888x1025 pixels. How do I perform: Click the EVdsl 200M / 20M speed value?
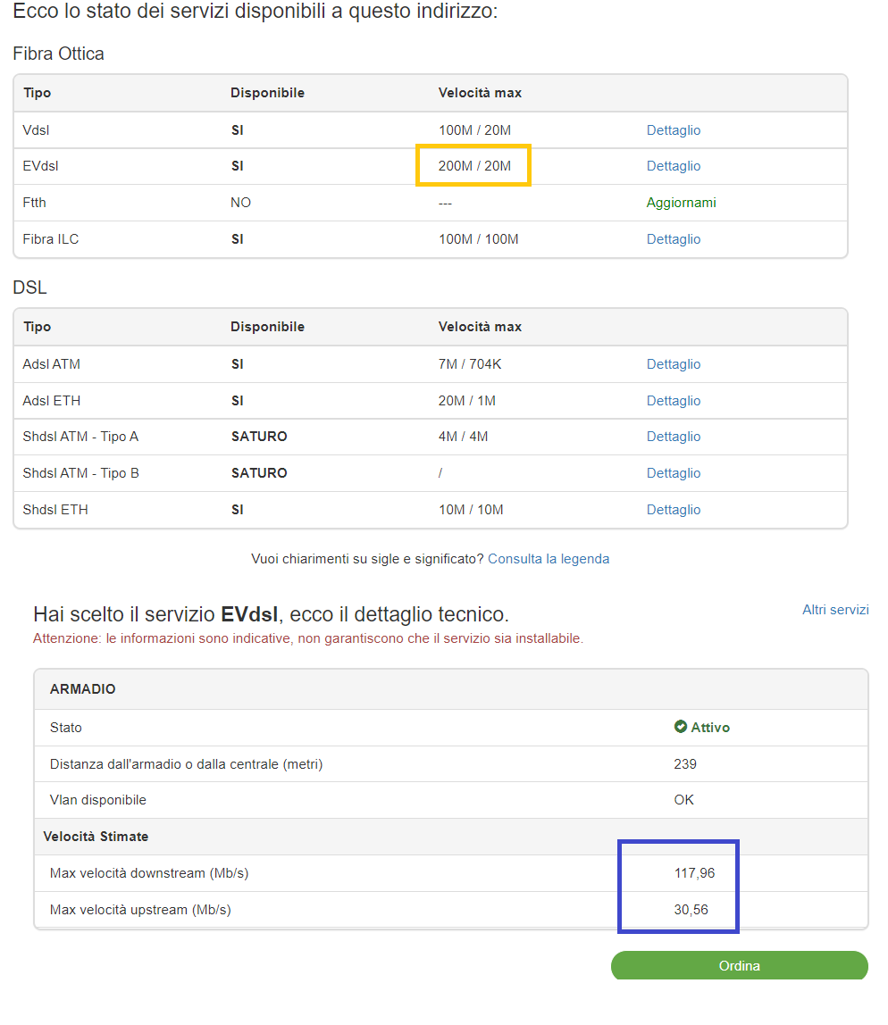tap(474, 166)
